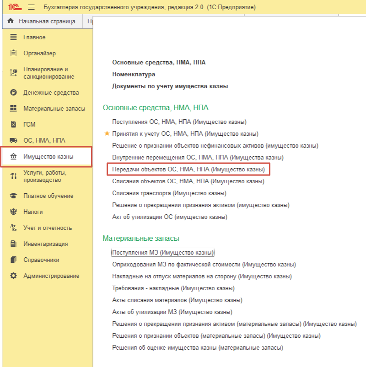Click the Планирование и санкционирование icon
This screenshot has width=366, height=367.
13,73
